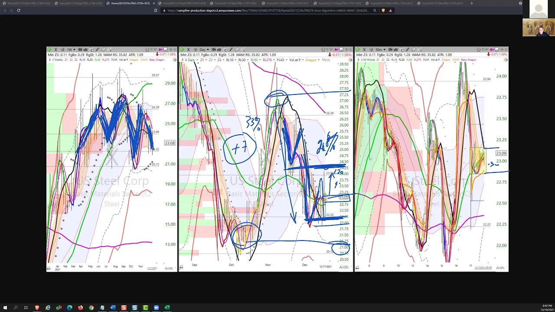Screen dimensions: 555x312
Task: Reload the current browser page
Action: (x=19, y=10)
